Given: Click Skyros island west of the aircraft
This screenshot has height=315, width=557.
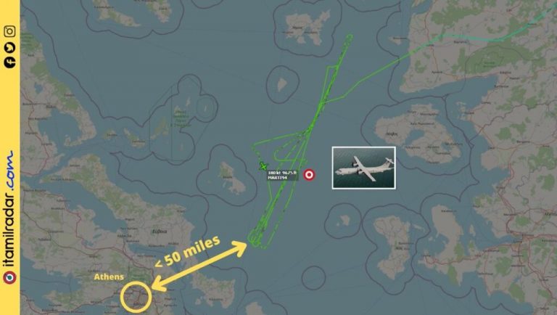Looking at the screenshot, I should 232,177.
